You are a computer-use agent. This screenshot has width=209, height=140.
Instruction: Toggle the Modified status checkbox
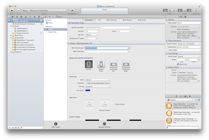(178, 72)
